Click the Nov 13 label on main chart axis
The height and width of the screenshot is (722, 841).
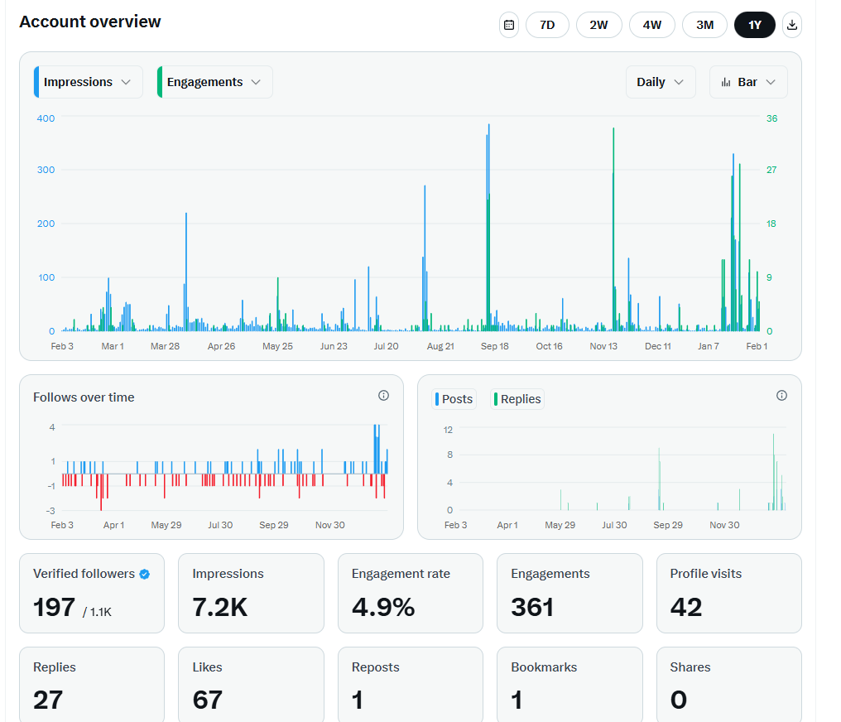603,346
